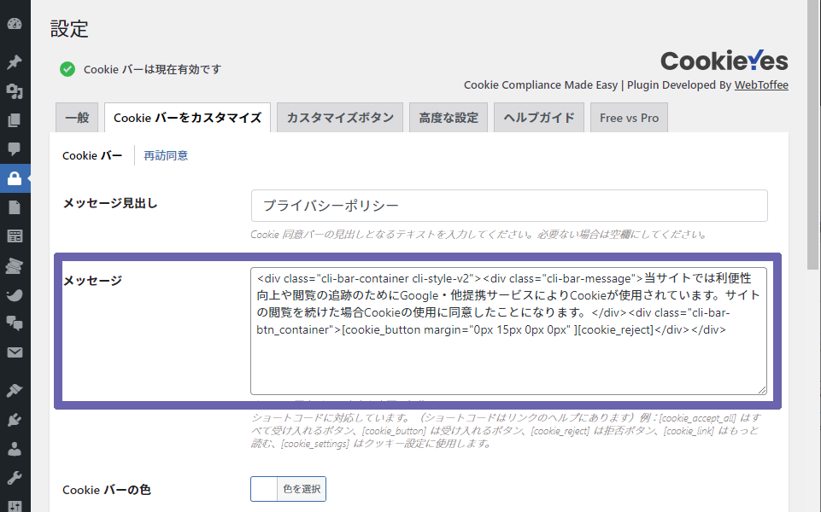Select the Free vs Pro tab
This screenshot has height=512, width=821.
(629, 118)
